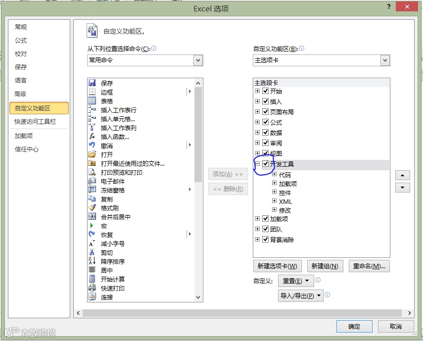Open the 常规 options category
The image size is (423, 341).
coord(21,27)
